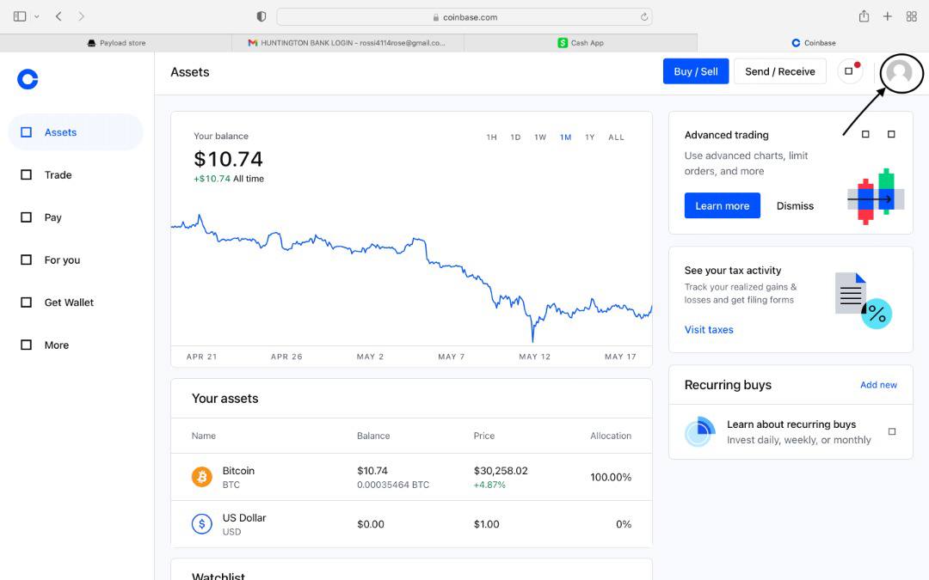Screen dimensions: 929x580
Task: Open the profile avatar menu
Action: pyautogui.click(x=899, y=72)
